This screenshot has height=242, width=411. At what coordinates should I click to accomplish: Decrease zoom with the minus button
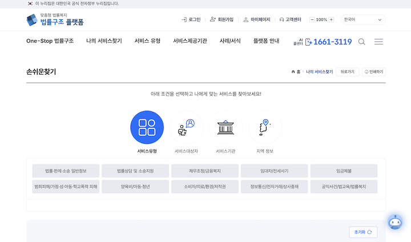[x=312, y=19]
